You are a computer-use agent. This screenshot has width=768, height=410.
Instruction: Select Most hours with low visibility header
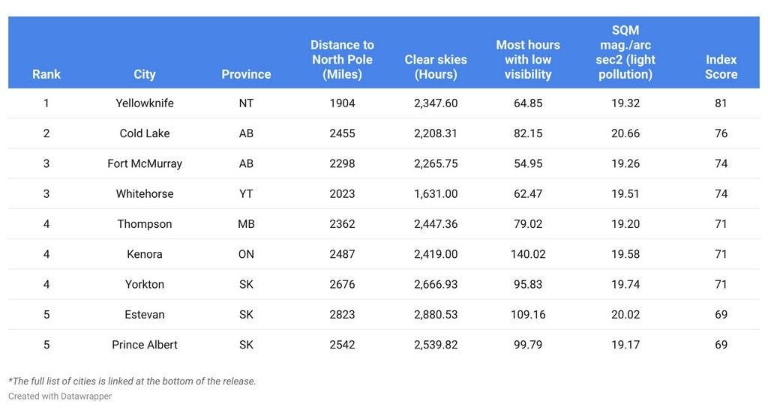click(528, 60)
